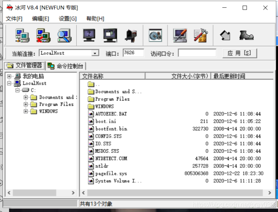Open the 设置[G] menu

(x=67, y=19)
